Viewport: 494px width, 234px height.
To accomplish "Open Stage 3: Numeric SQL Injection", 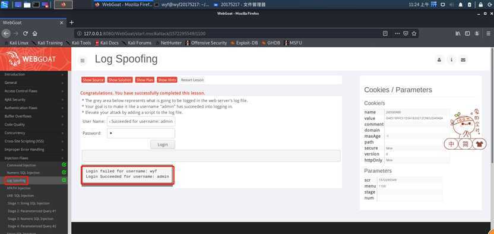I will tap(30, 219).
